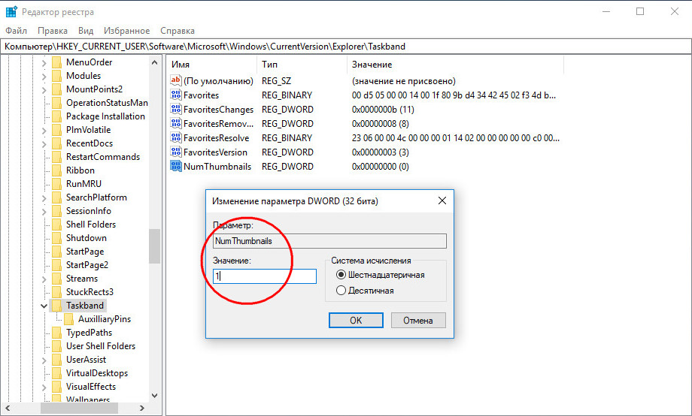Image resolution: width=692 pixels, height=416 pixels.
Task: Expand the SearchPlatform tree node
Action: pyautogui.click(x=44, y=198)
